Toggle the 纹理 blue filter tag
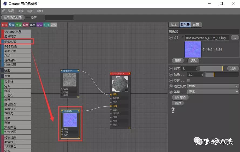This screenshot has width=240, height=152. [12, 25]
